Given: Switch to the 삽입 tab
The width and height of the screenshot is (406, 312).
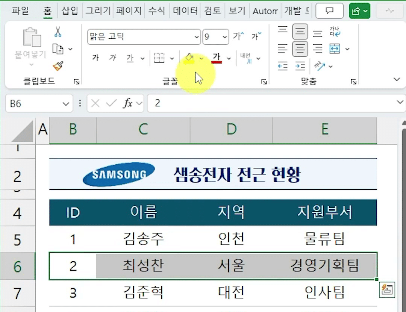Looking at the screenshot, I should (x=70, y=11).
